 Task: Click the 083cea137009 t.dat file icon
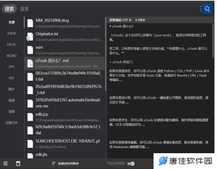pyautogui.click(x=30, y=77)
